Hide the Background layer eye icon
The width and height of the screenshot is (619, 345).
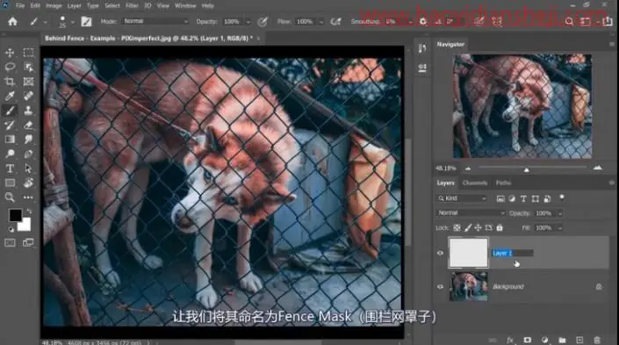tap(440, 287)
